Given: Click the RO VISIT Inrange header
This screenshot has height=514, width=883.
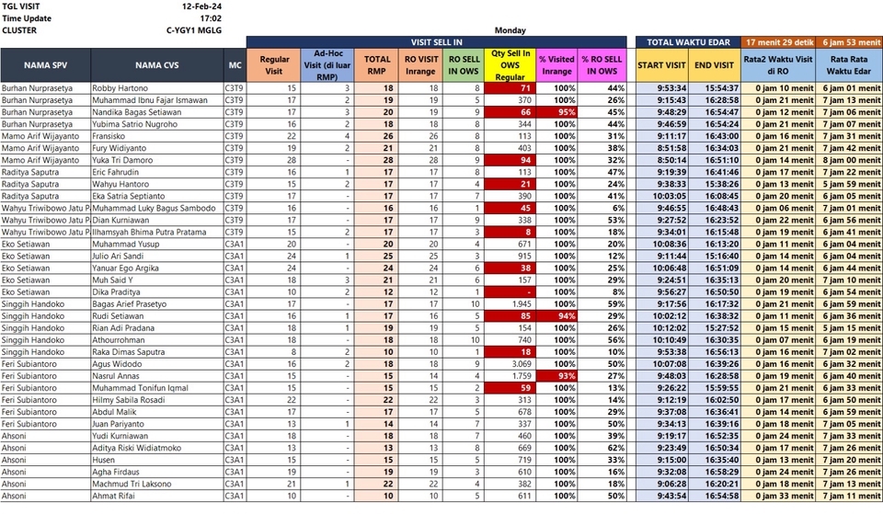Looking at the screenshot, I should pos(420,65).
